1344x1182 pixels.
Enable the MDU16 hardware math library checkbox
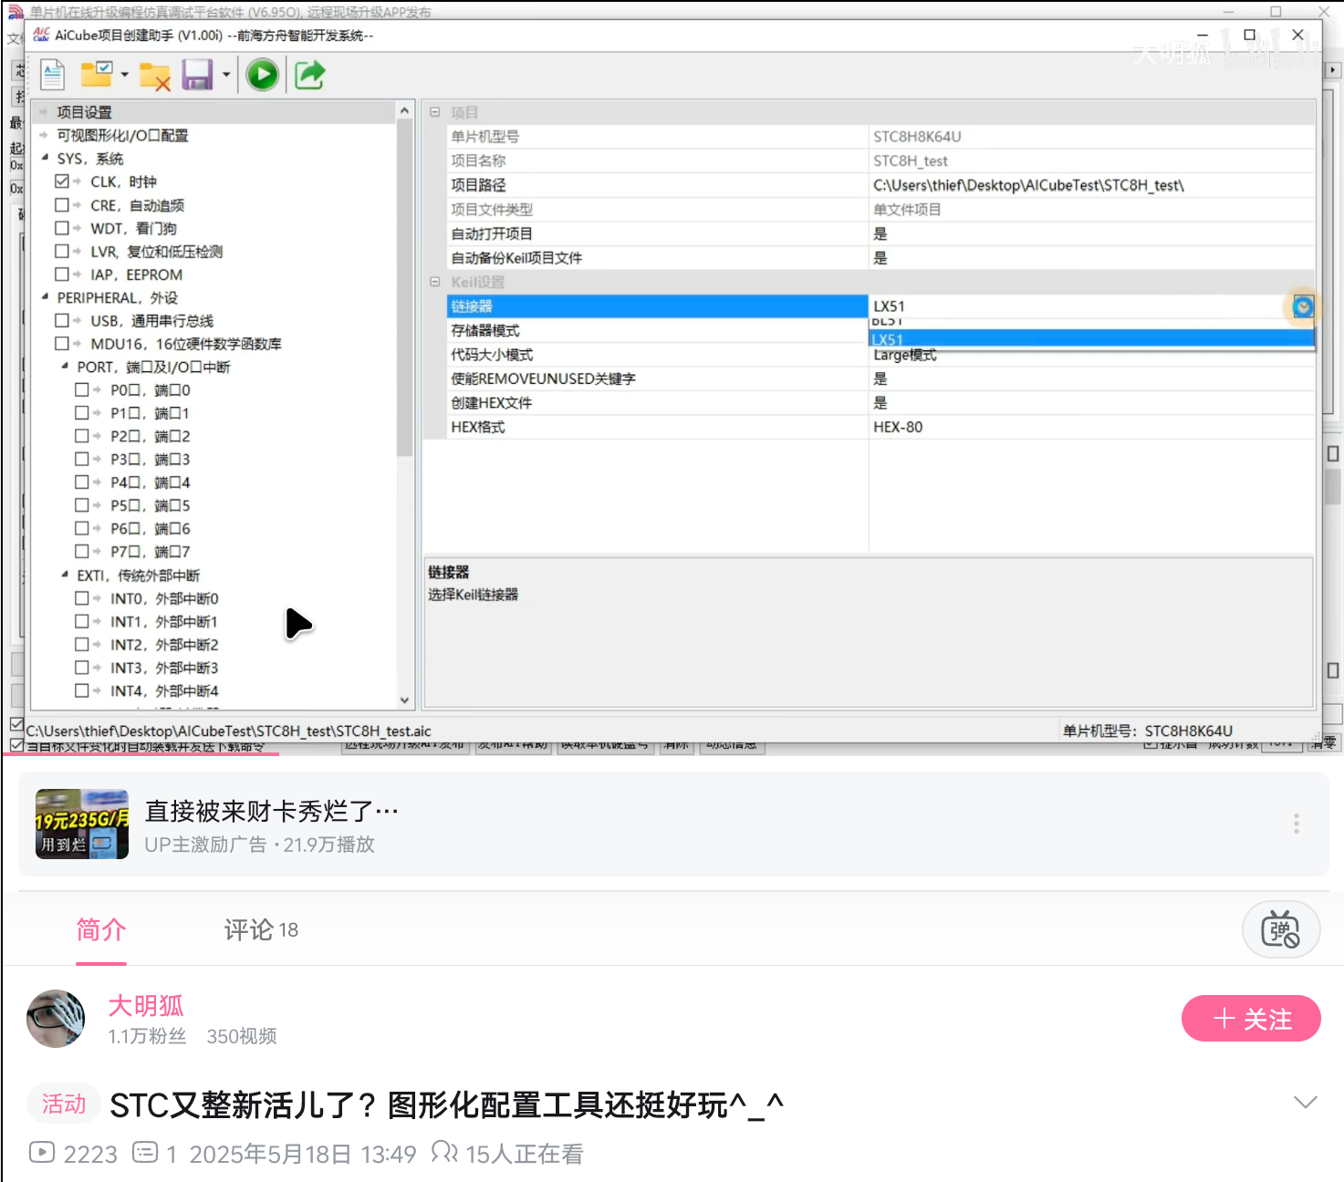coord(62,344)
